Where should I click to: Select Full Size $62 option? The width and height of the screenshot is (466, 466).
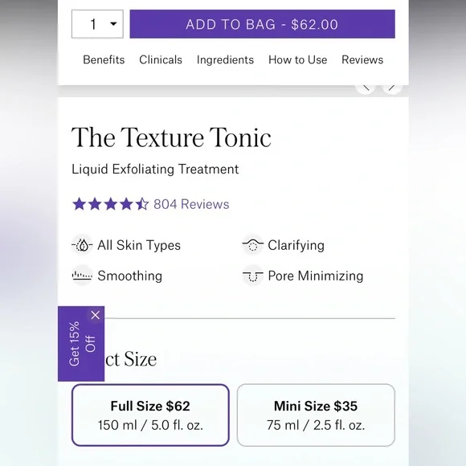(150, 415)
